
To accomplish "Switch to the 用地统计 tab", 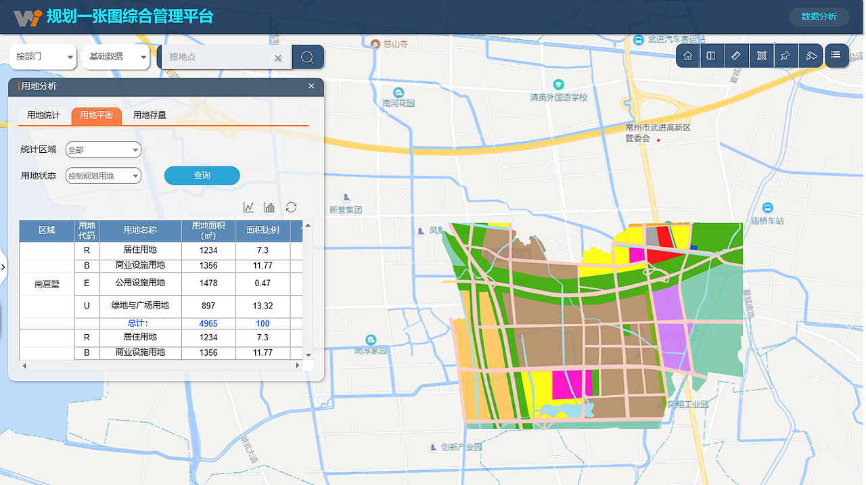I will (x=43, y=116).
